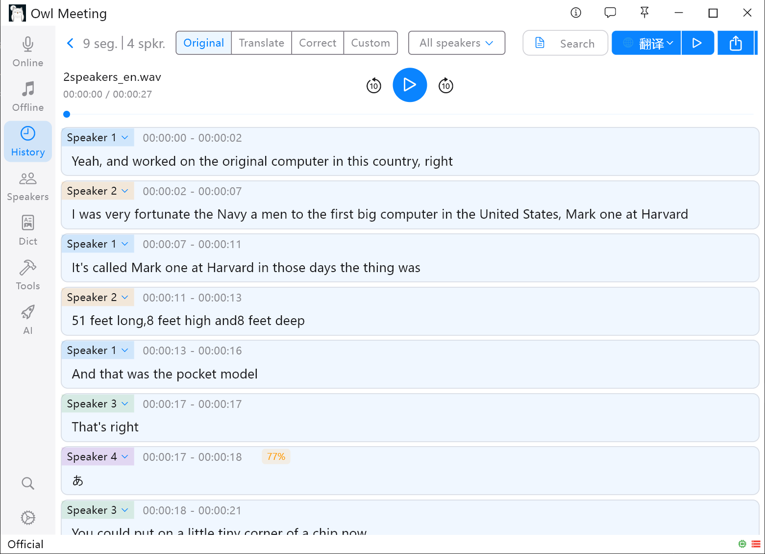View app info via the toolbar info icon
Image resolution: width=765 pixels, height=554 pixels.
575,13
